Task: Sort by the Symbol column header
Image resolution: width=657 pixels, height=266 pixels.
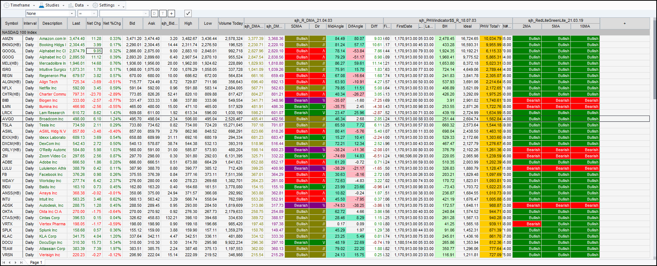Action: pos(12,23)
